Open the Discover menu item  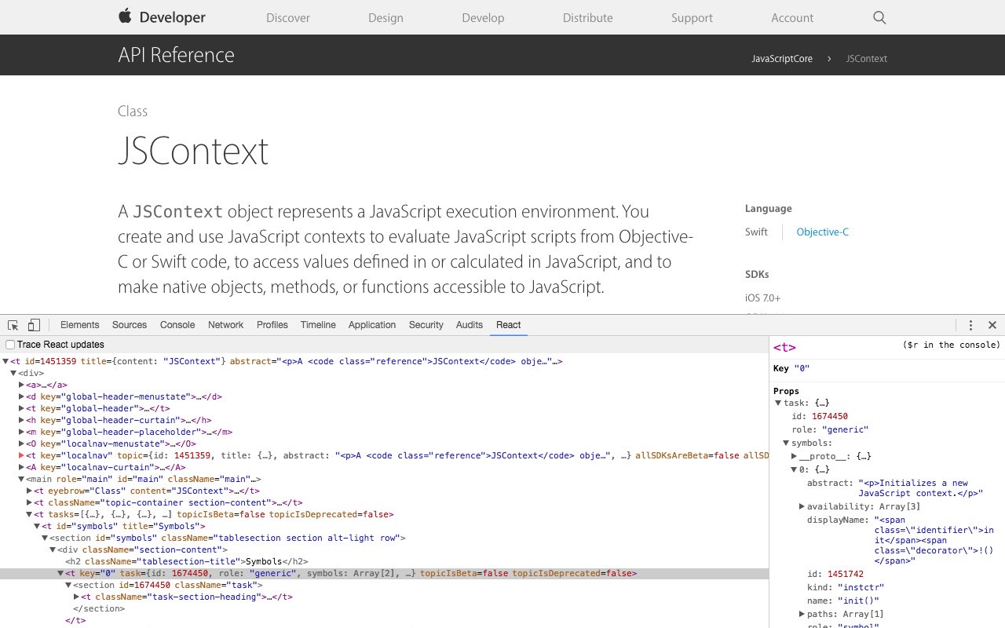pyautogui.click(x=288, y=17)
